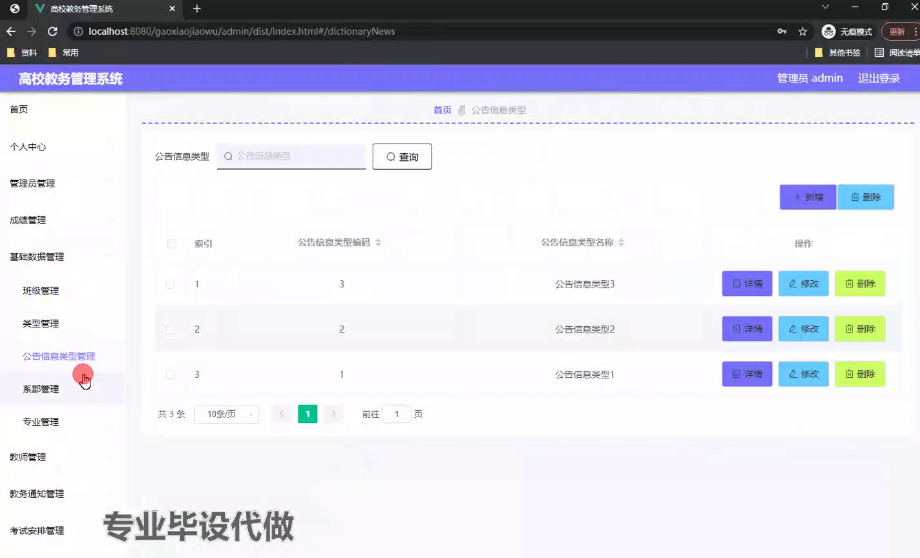This screenshot has height=558, width=920.
Task: Open 类型管理 submenu item
Action: tap(62, 324)
